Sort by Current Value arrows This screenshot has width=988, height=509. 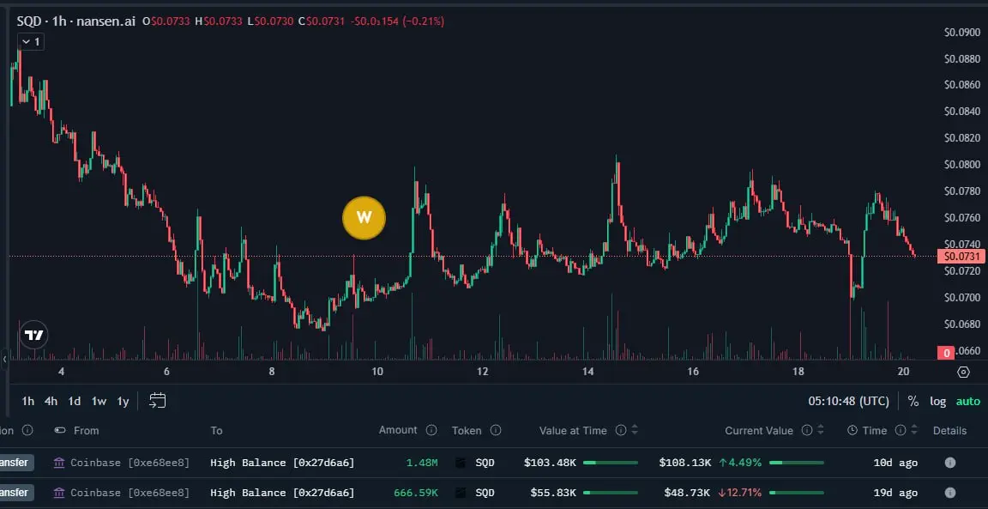(821, 430)
